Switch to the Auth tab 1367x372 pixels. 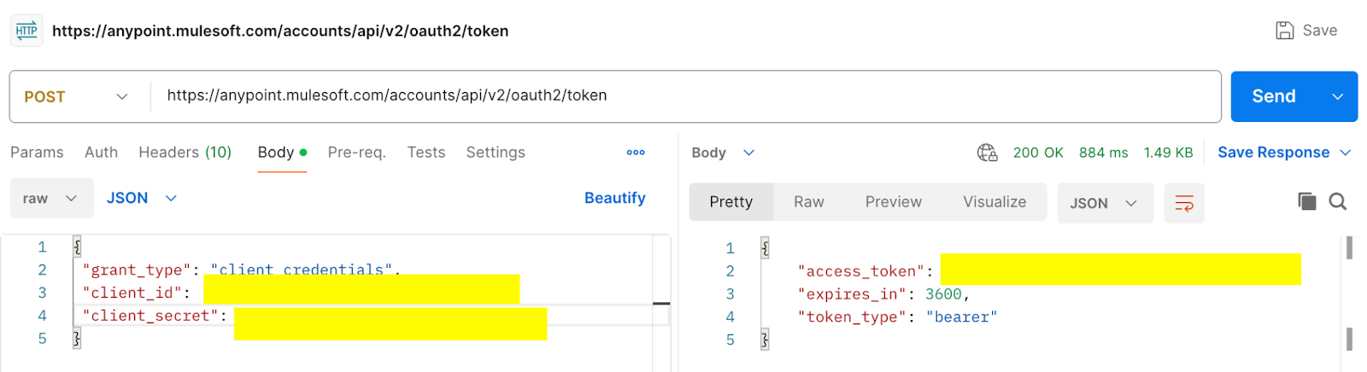[x=101, y=152]
